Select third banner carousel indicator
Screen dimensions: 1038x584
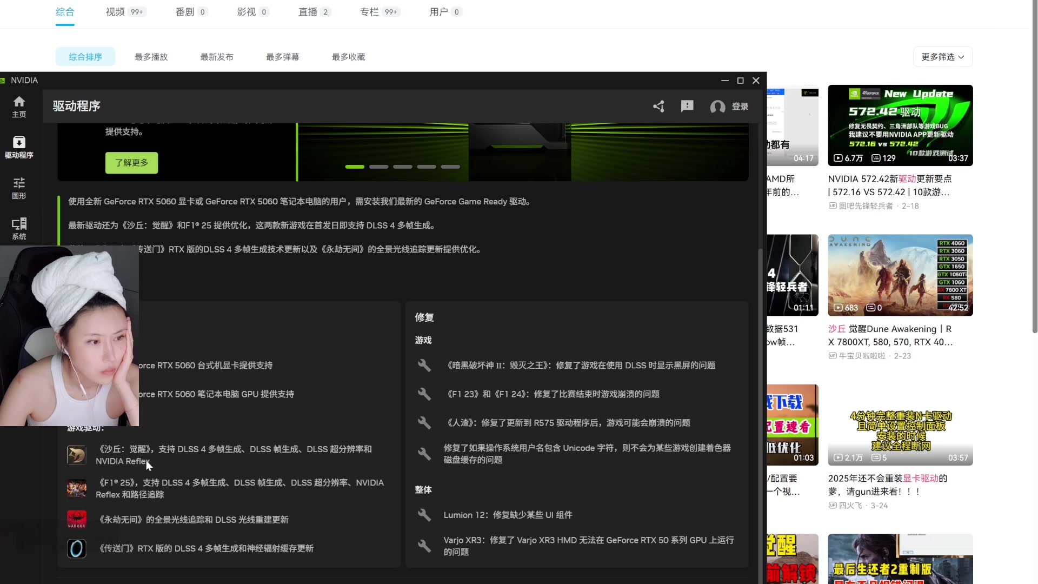click(403, 167)
